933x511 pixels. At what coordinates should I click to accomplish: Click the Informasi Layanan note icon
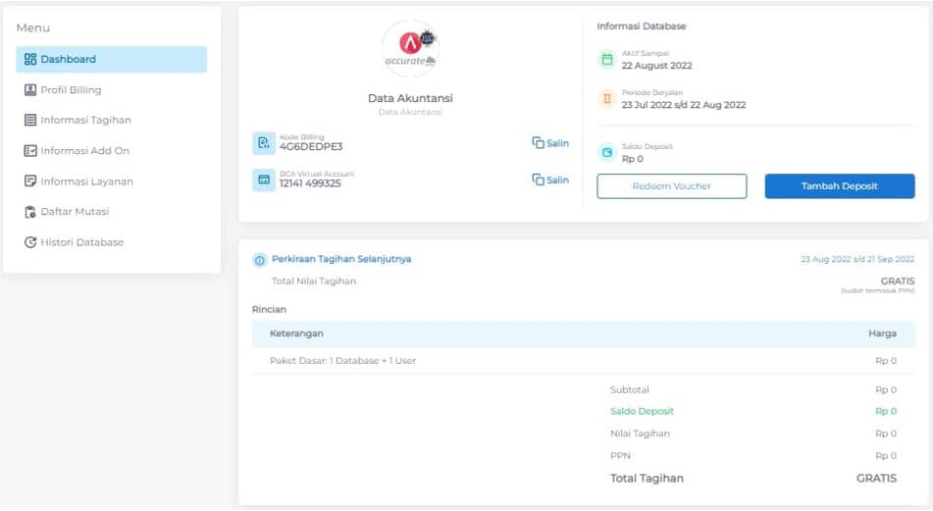tap(30, 181)
